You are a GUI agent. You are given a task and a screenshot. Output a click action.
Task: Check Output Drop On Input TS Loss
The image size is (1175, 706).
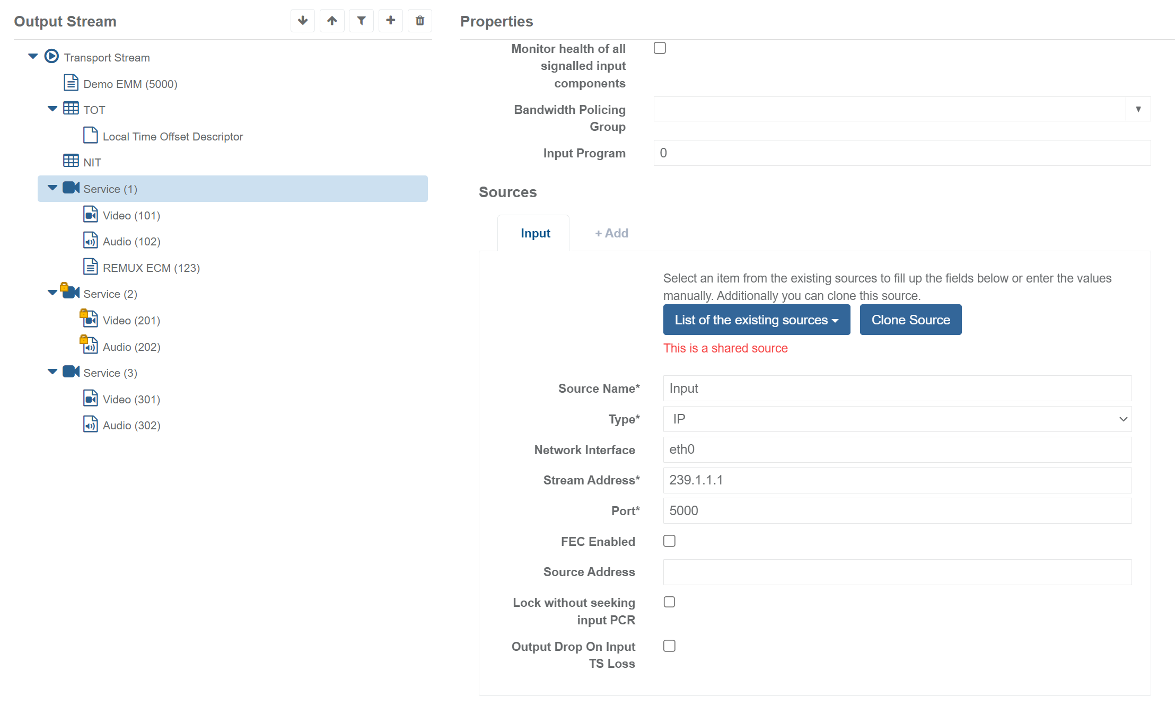tap(669, 646)
